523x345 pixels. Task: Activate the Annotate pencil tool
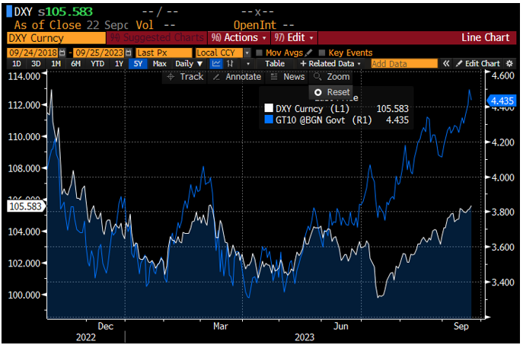pos(237,77)
